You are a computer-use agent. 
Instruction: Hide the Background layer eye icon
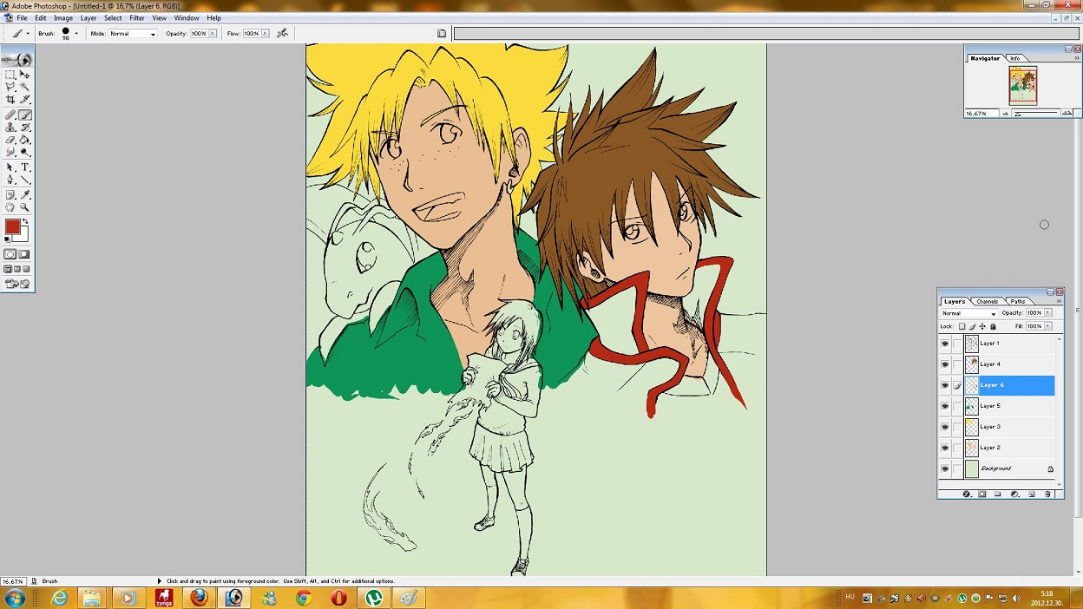tap(945, 468)
